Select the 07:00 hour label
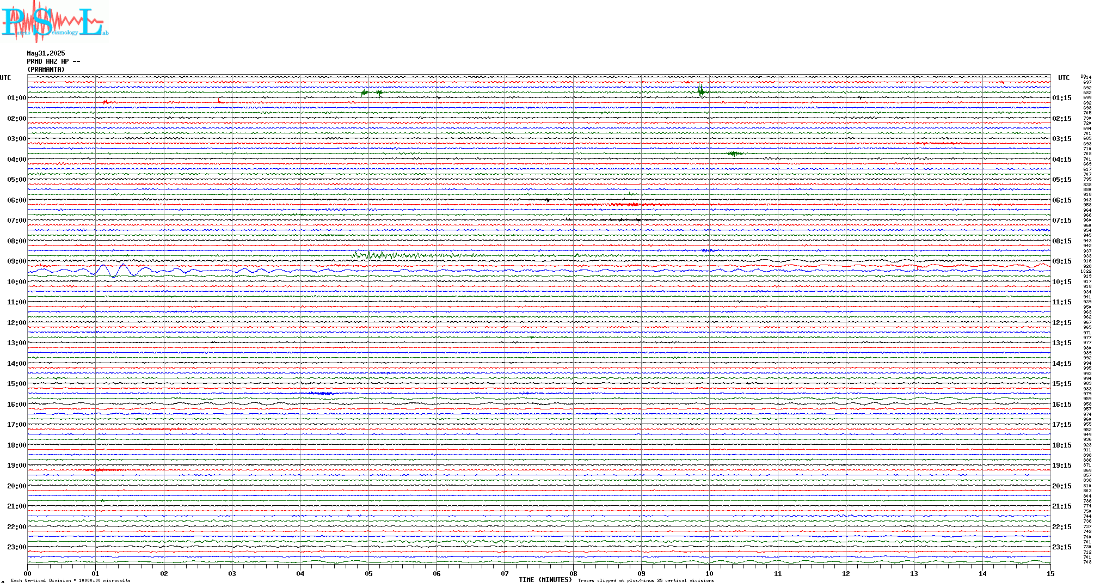1094x588 pixels. point(16,220)
